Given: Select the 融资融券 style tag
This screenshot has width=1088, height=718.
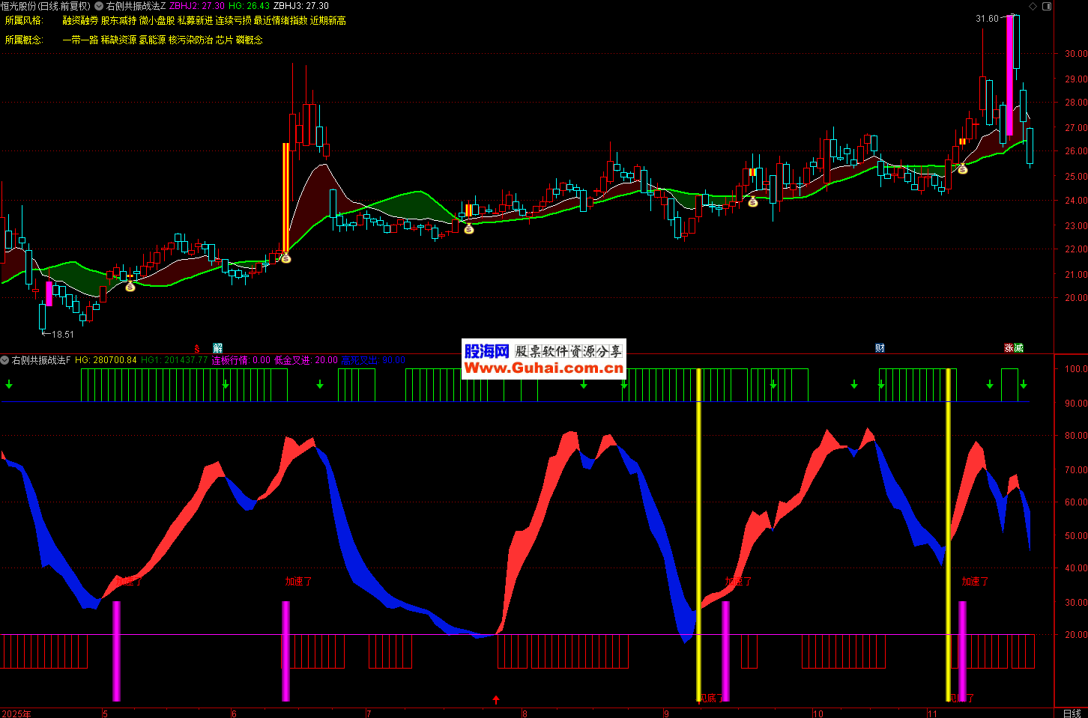Looking at the screenshot, I should (x=80, y=20).
